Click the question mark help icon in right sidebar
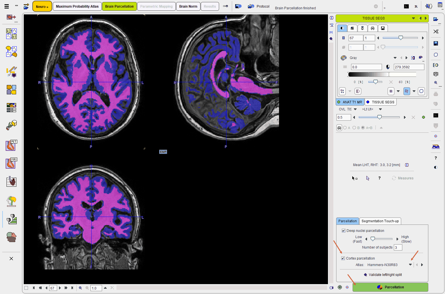Screen dimensions: 445x294 click(x=436, y=158)
